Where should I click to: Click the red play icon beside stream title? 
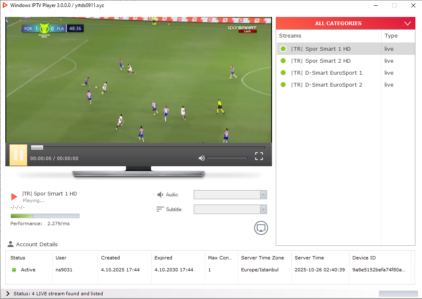(14, 196)
